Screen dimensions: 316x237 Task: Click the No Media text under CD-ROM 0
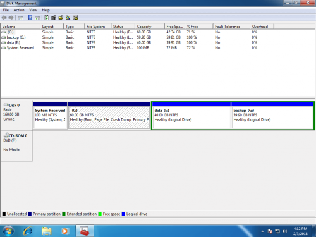11,150
